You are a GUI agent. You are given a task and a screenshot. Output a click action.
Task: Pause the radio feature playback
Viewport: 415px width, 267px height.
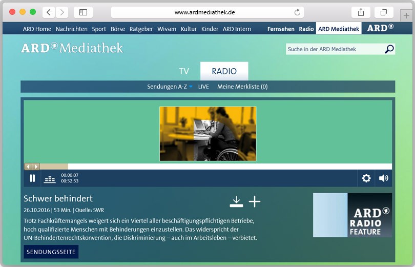(32, 178)
